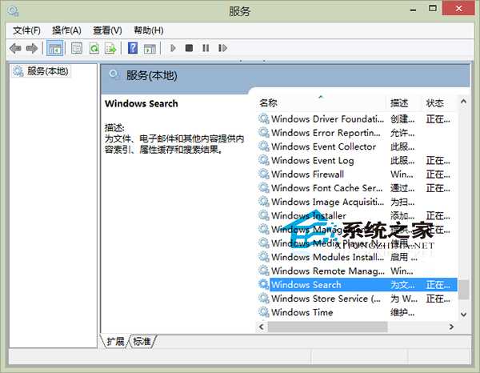Stop the service with the Stop icon
The height and width of the screenshot is (373, 480).
(189, 48)
